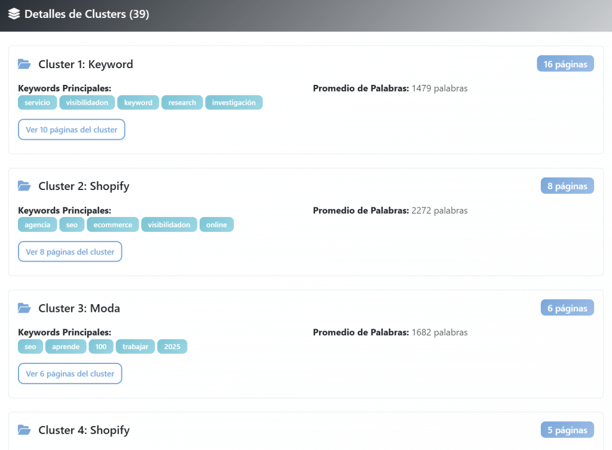The image size is (612, 450).
Task: Expand 'Ver 8 páginas del cluster'
Action: pos(70,252)
